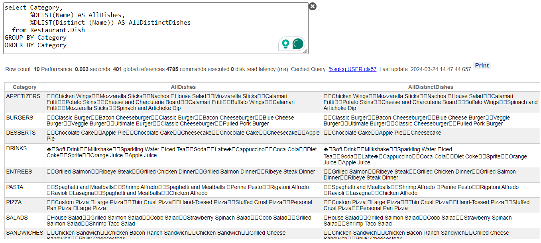Select the ENTREES category cell
Image resolution: width=541 pixels, height=243 pixels.
pos(19,172)
